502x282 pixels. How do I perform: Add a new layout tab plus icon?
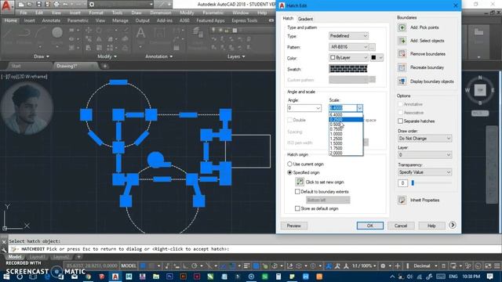click(78, 257)
